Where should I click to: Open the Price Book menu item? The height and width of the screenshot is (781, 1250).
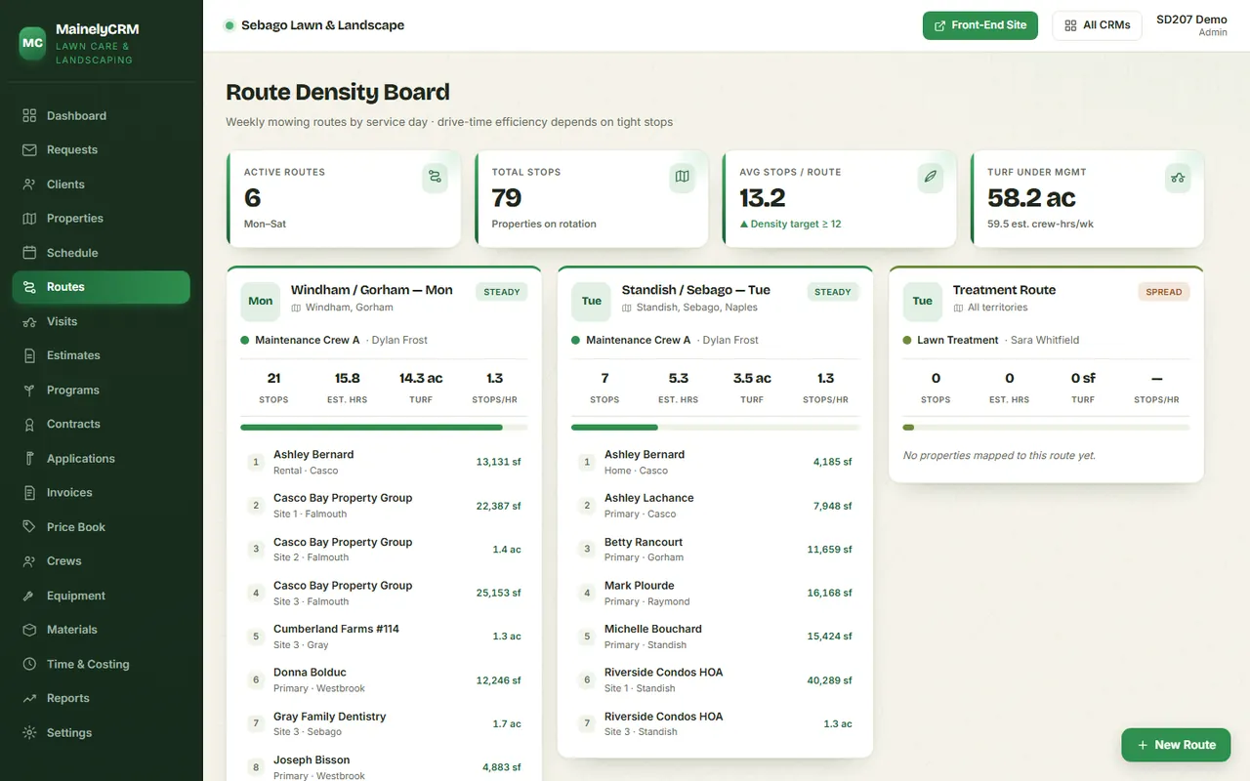(x=101, y=526)
